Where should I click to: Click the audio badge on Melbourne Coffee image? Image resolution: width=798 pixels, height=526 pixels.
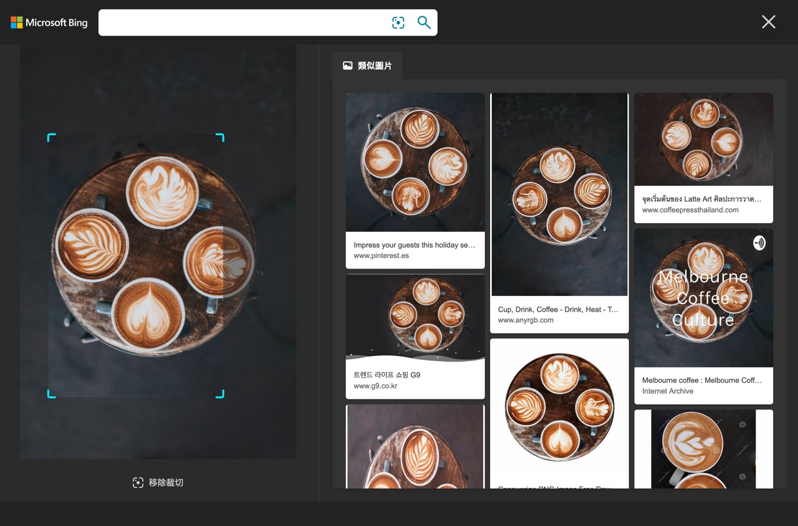[759, 242]
